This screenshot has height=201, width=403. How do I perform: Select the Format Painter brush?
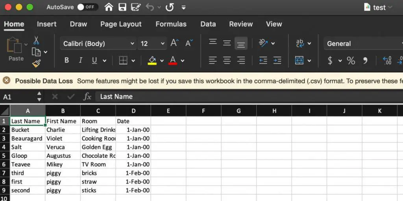tap(36, 63)
